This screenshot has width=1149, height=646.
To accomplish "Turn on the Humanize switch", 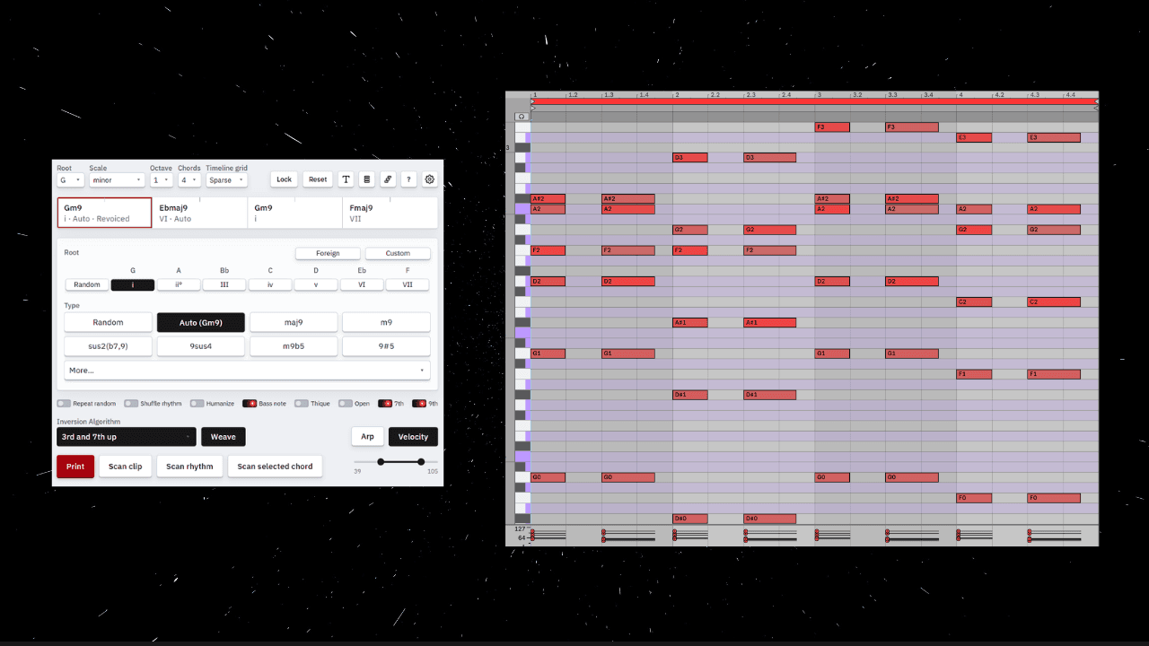I will tap(197, 404).
